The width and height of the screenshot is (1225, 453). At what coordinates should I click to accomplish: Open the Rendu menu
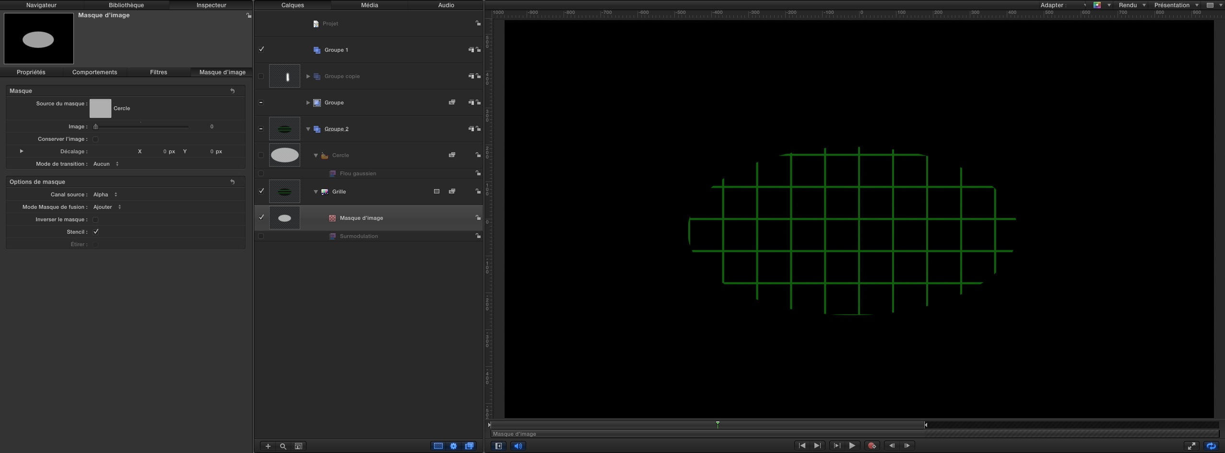(1131, 5)
